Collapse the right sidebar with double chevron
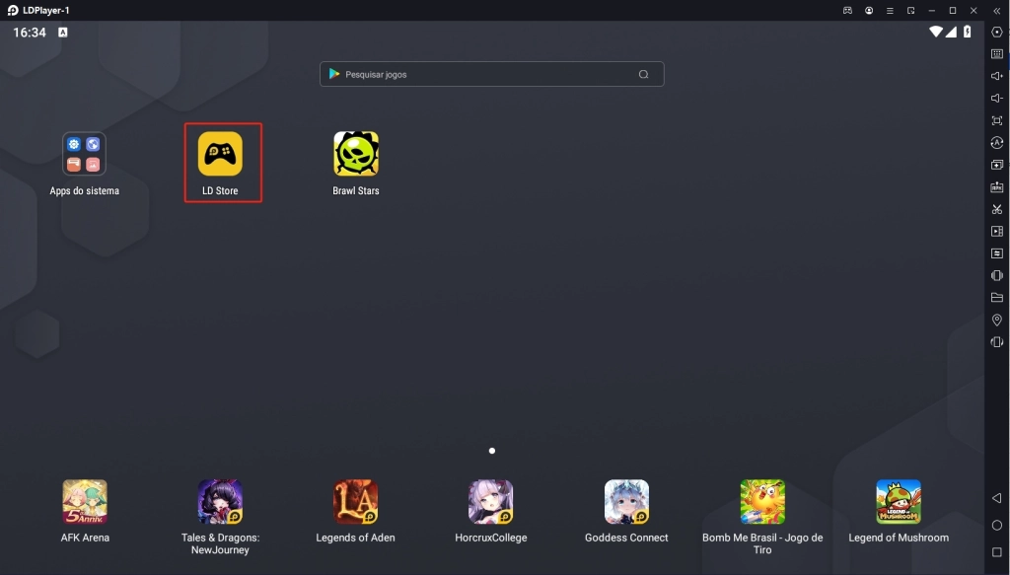 pos(997,10)
